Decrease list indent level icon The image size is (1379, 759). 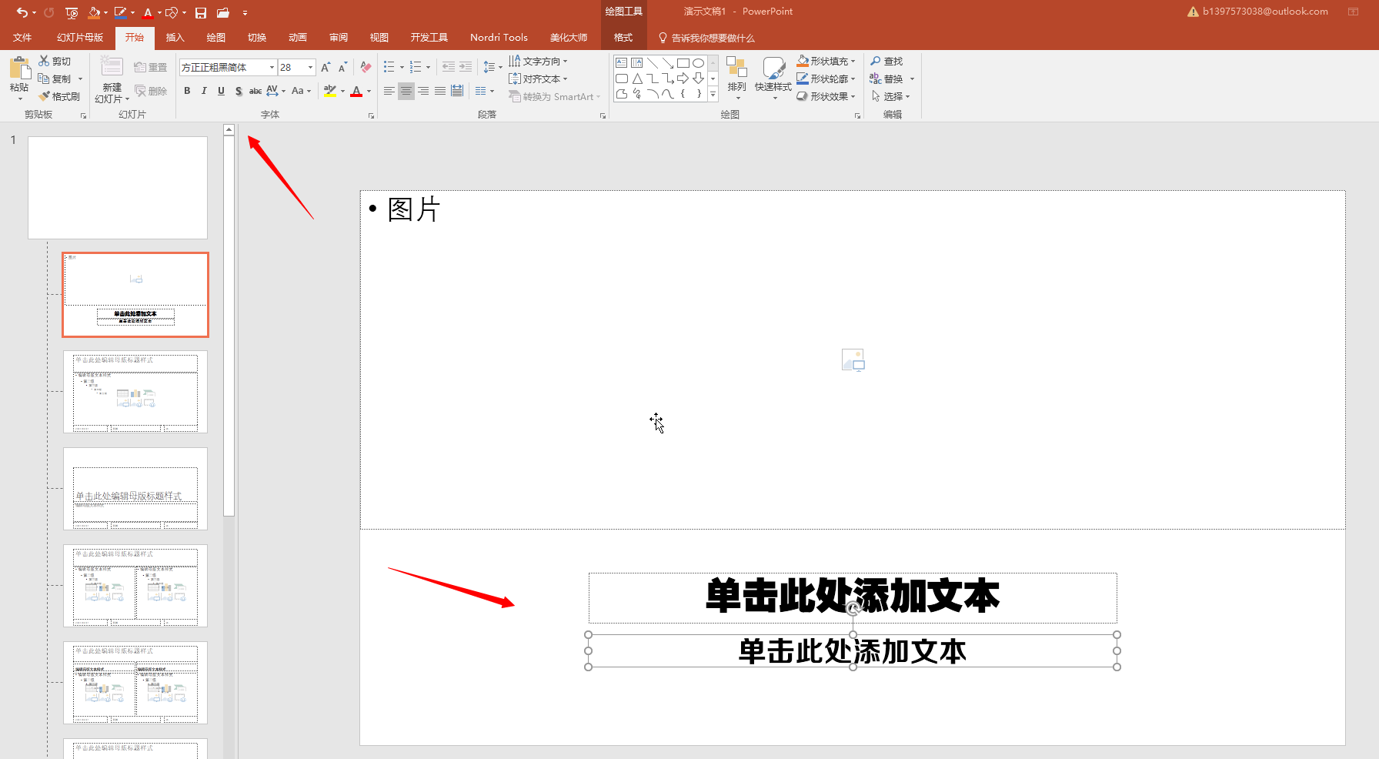click(448, 68)
